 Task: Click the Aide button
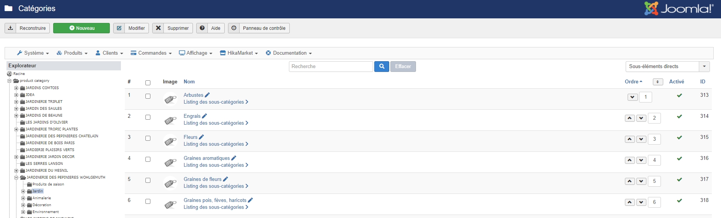pos(210,28)
